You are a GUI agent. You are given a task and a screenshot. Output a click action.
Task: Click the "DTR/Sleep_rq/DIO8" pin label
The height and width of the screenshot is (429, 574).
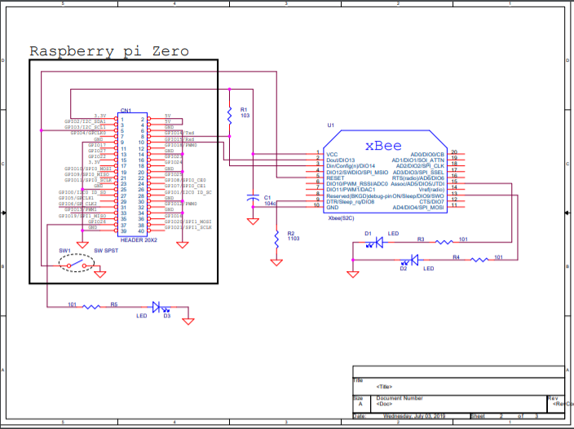351,202
